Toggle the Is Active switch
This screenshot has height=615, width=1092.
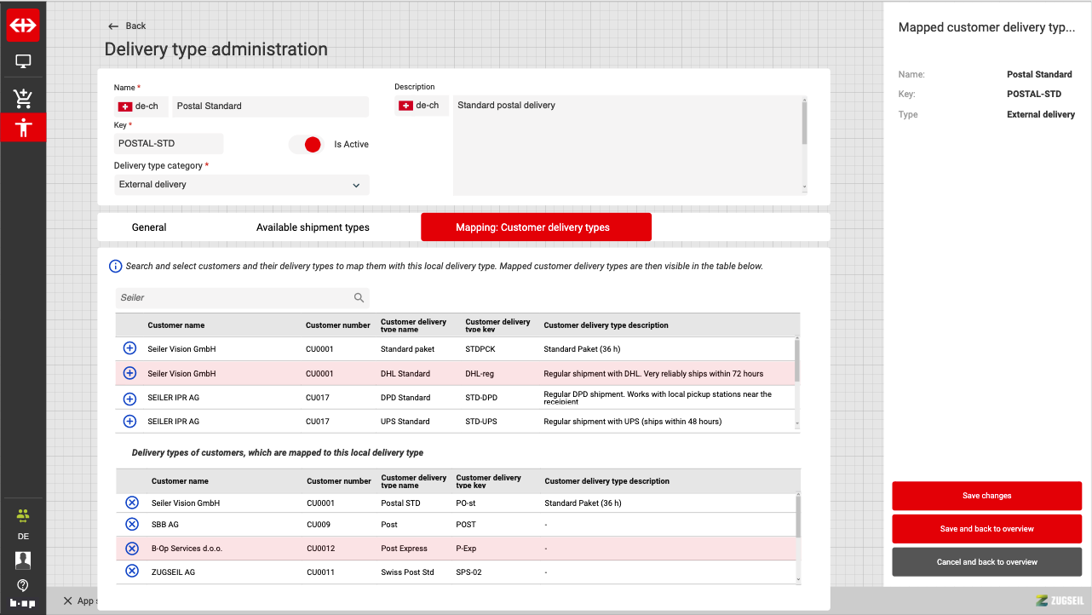click(306, 145)
